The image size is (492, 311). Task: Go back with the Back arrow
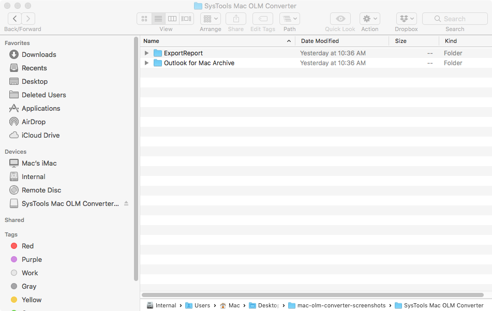click(x=15, y=19)
